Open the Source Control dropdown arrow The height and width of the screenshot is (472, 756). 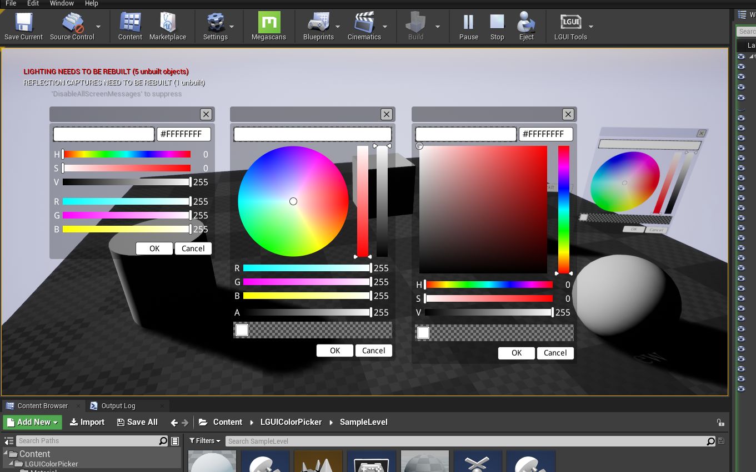click(98, 26)
